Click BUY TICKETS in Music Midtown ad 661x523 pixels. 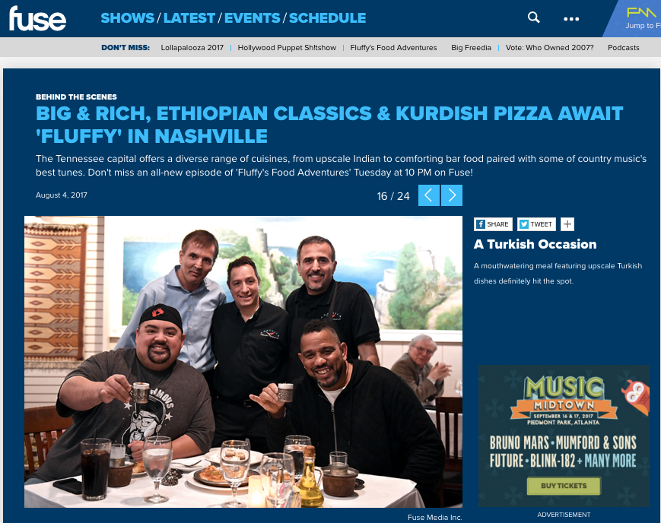click(564, 486)
